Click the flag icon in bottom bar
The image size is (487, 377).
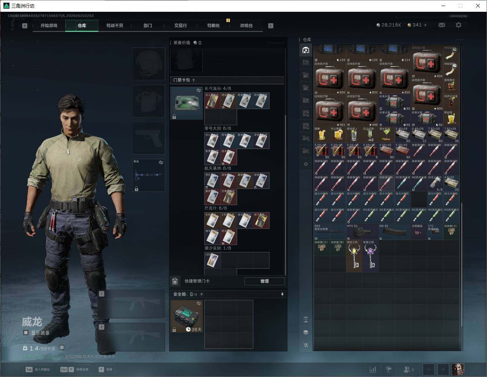pyautogui.click(x=389, y=369)
